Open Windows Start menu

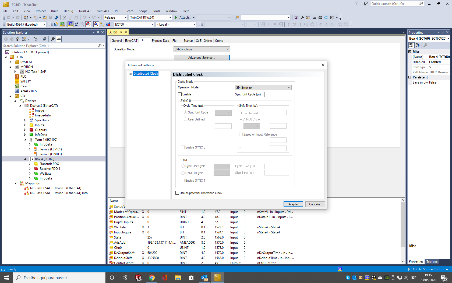pyautogui.click(x=6, y=278)
